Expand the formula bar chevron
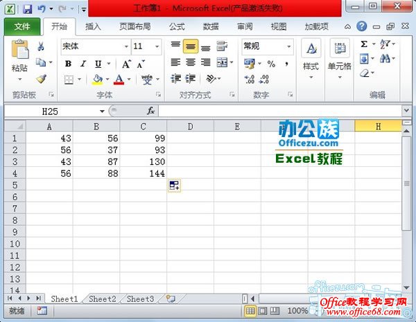 pos(406,110)
